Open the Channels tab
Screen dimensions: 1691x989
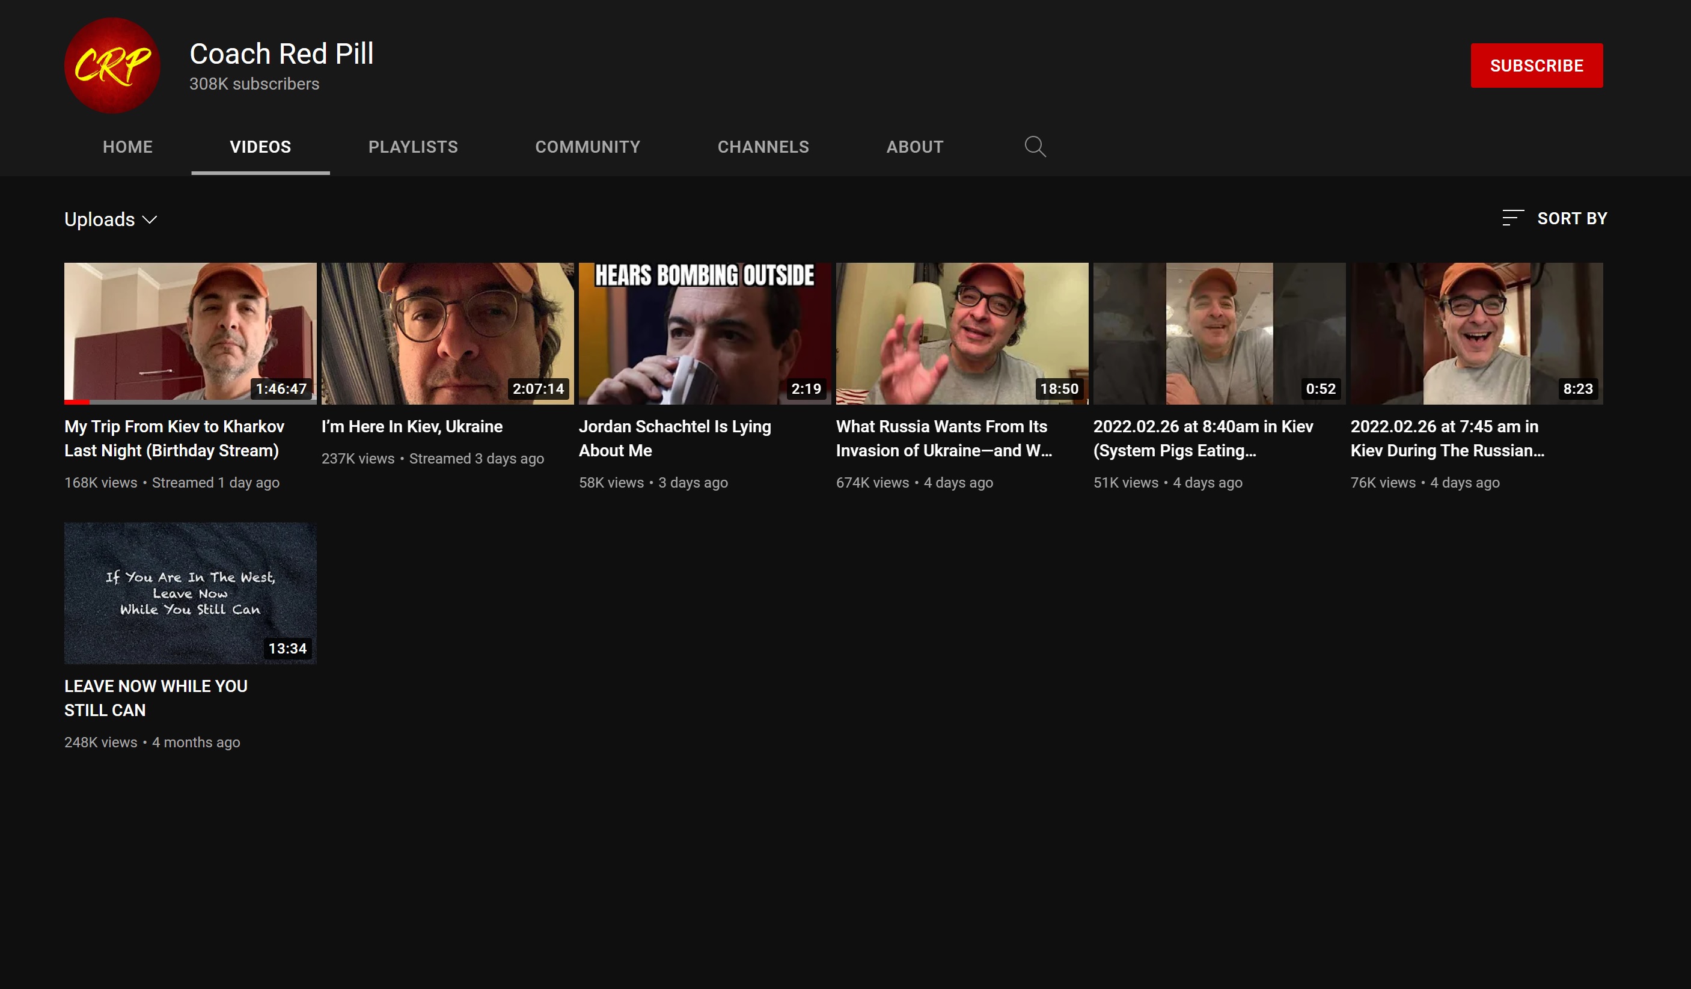tap(763, 147)
